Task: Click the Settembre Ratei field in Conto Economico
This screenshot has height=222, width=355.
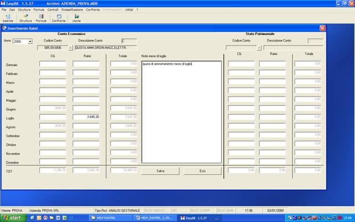Action: pos(86,134)
